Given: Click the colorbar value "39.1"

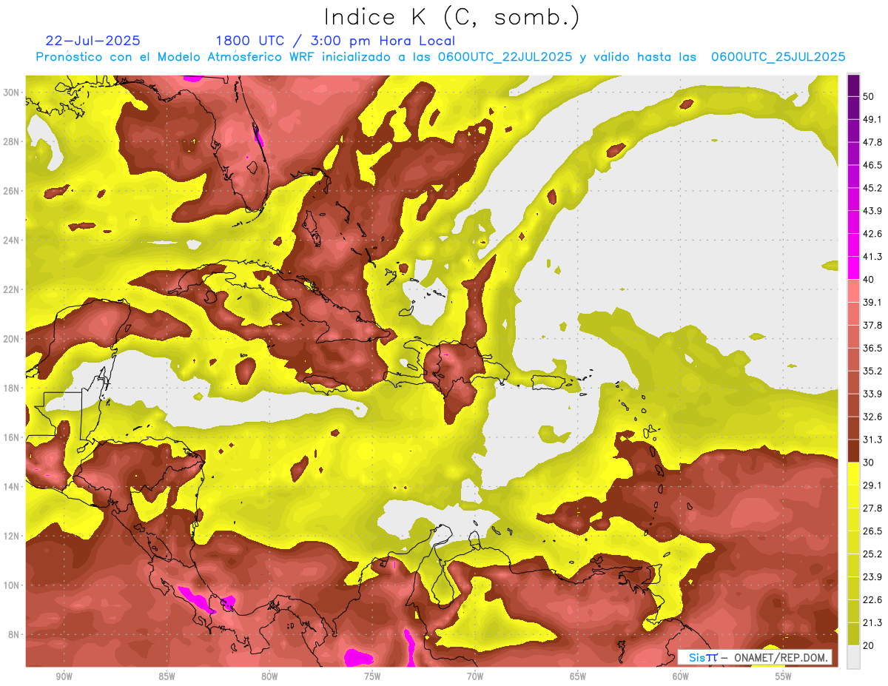Looking at the screenshot, I should tap(872, 302).
